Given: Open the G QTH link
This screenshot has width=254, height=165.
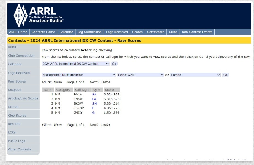Looking at the screenshot, I should pyautogui.click(x=93, y=112).
